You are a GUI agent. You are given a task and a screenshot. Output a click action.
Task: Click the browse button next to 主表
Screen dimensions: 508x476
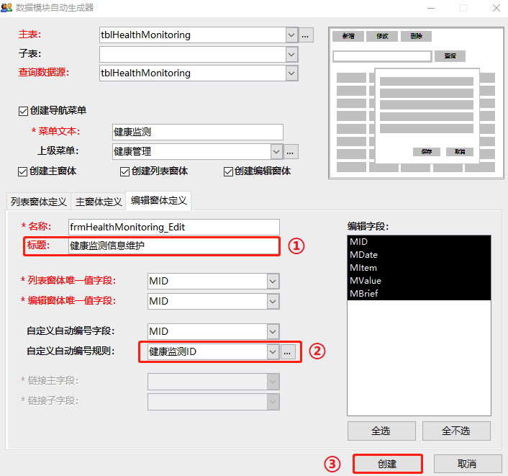306,35
